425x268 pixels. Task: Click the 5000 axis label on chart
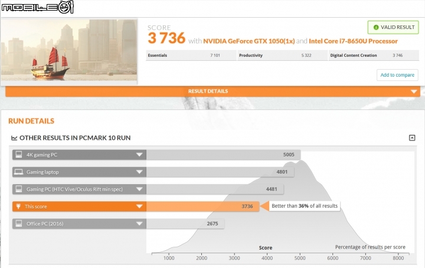(300, 258)
